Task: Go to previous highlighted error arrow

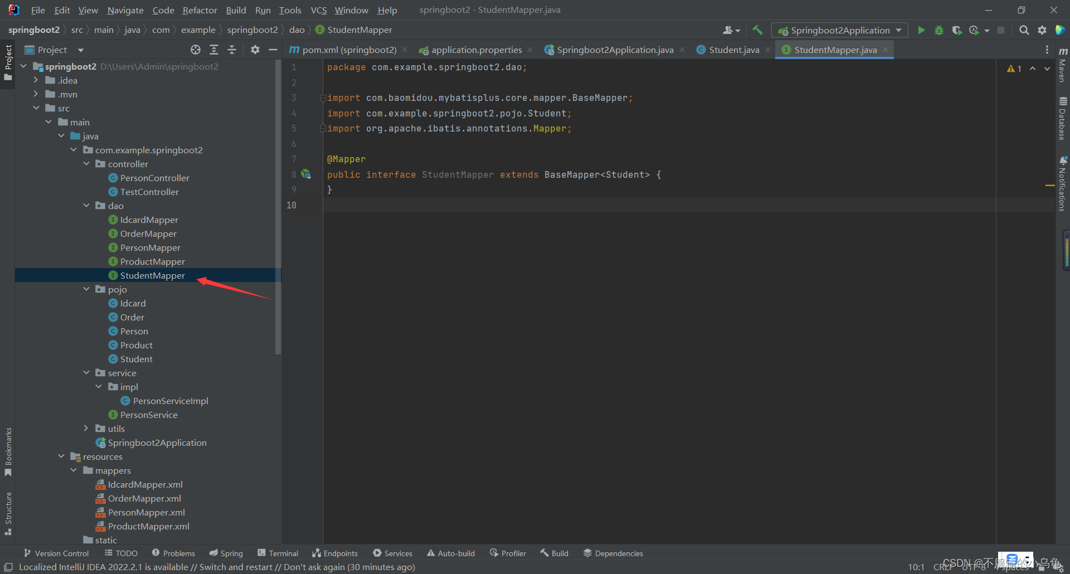Action: (1033, 69)
